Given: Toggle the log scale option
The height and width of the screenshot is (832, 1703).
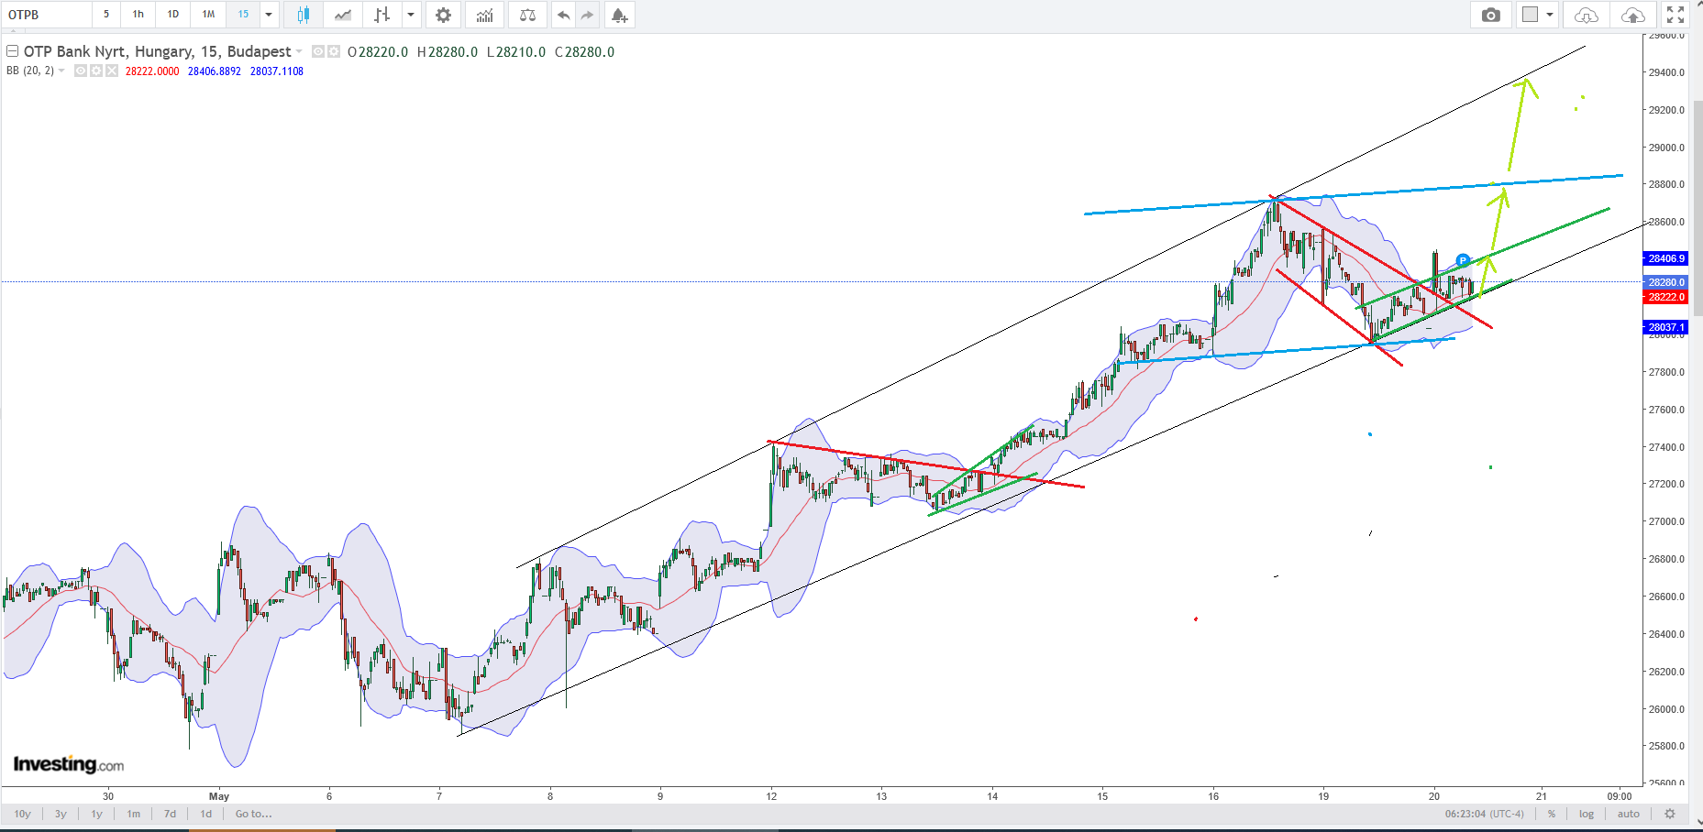Looking at the screenshot, I should coord(1587,814).
